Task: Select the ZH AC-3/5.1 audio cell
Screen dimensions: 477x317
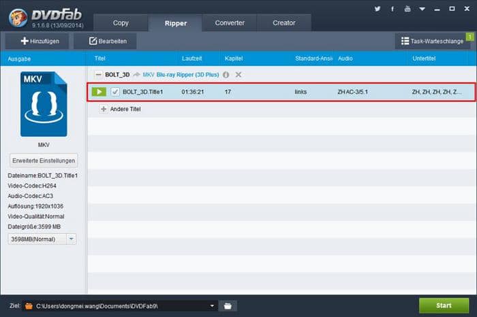Action: 352,92
